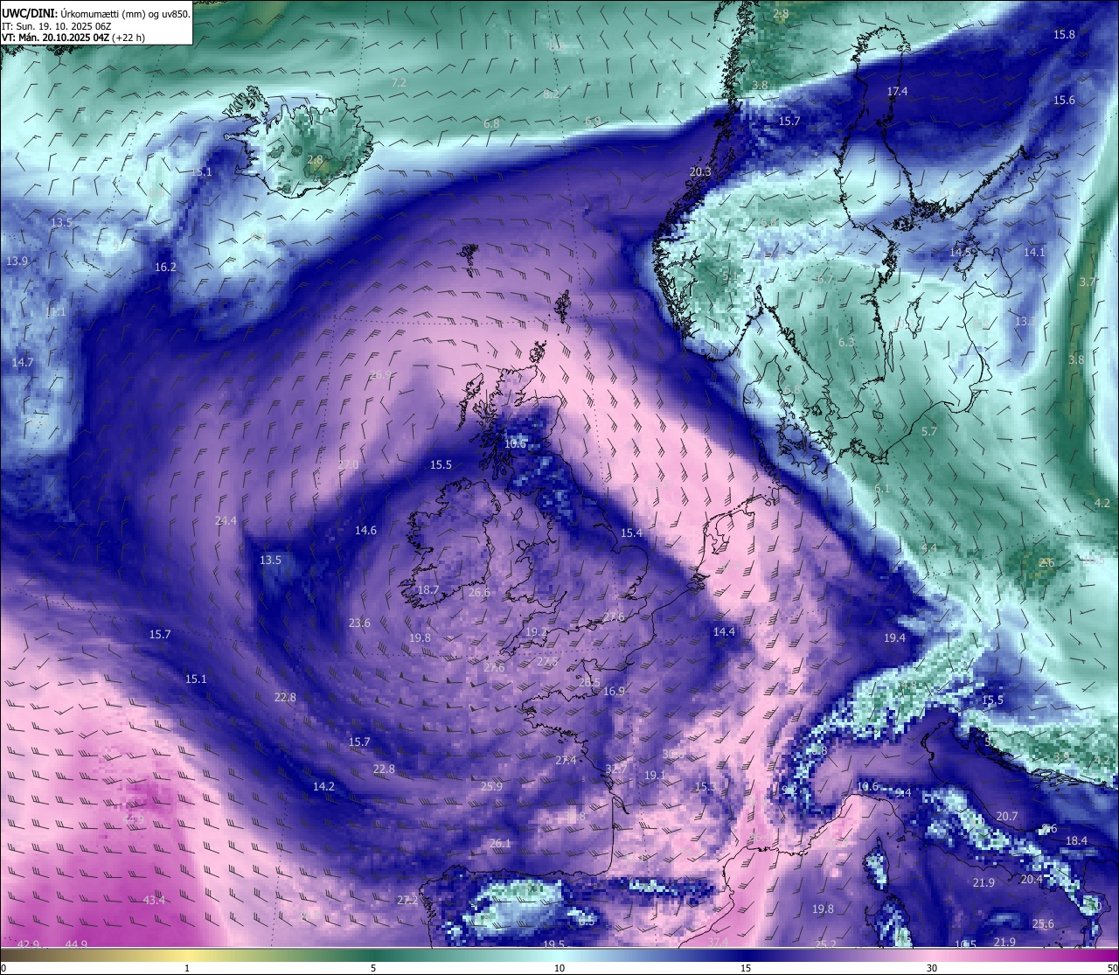Screen dimensions: 1119x975
Task: Click the 23.6 value label
Action: [359, 623]
